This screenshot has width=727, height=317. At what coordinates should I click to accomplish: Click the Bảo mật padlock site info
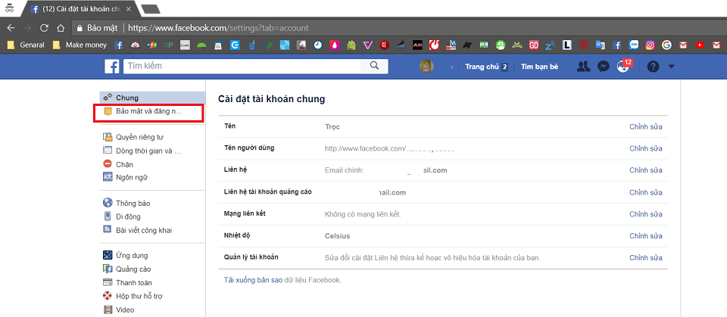[x=97, y=28]
